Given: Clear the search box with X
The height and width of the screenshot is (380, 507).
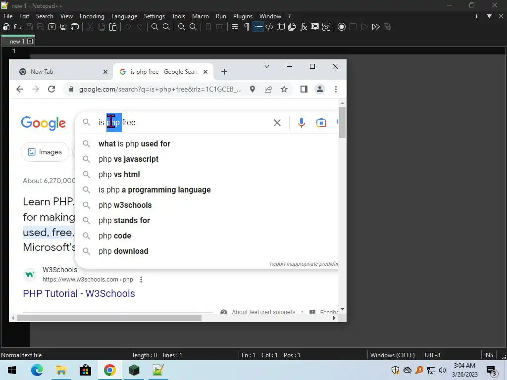Looking at the screenshot, I should [x=277, y=123].
